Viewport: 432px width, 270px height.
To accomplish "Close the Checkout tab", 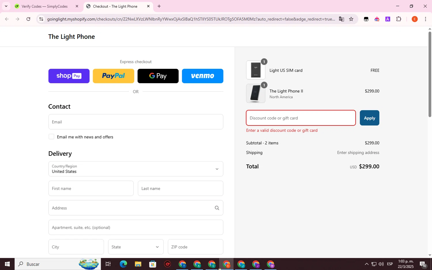I will (148, 6).
